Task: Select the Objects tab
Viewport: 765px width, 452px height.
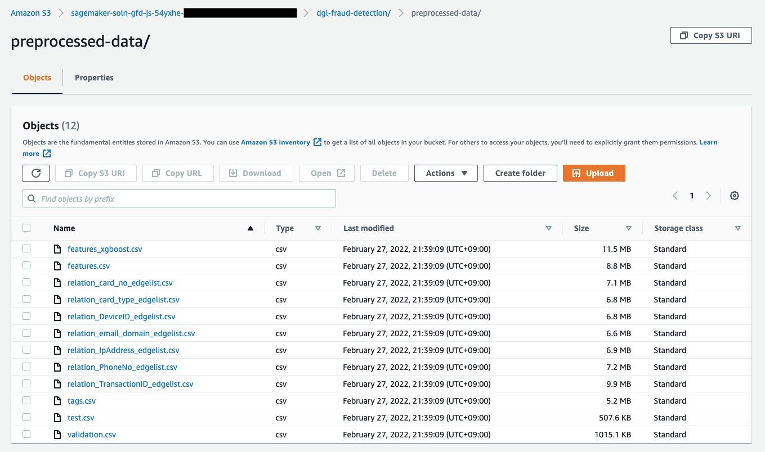Action: tap(37, 78)
